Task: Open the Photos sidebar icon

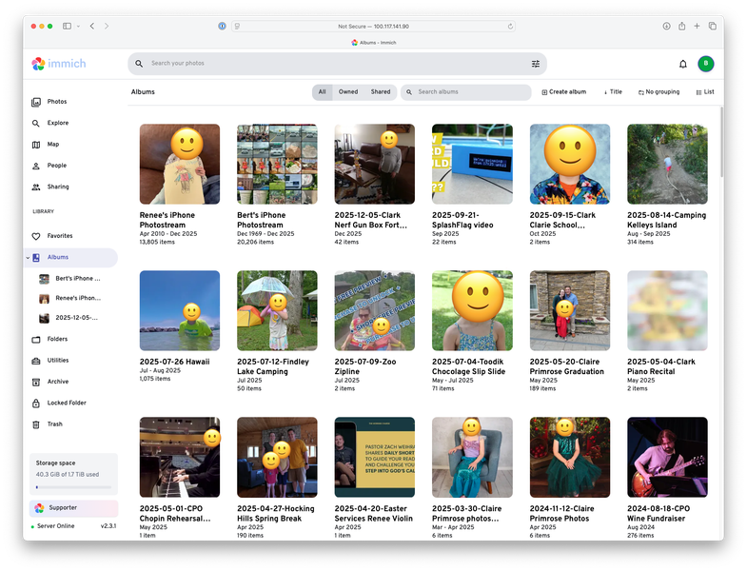Action: [x=36, y=102]
